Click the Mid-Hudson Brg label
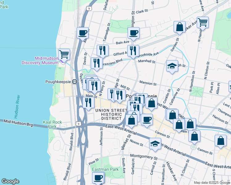Image resolution: width=231 pixels, height=185 pixels. click(18, 123)
